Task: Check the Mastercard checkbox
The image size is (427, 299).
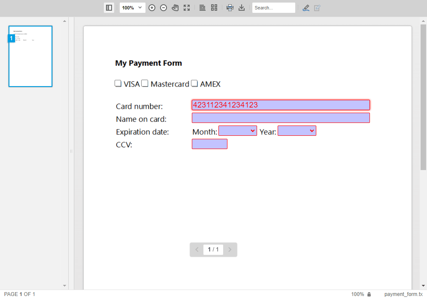Action: click(145, 84)
